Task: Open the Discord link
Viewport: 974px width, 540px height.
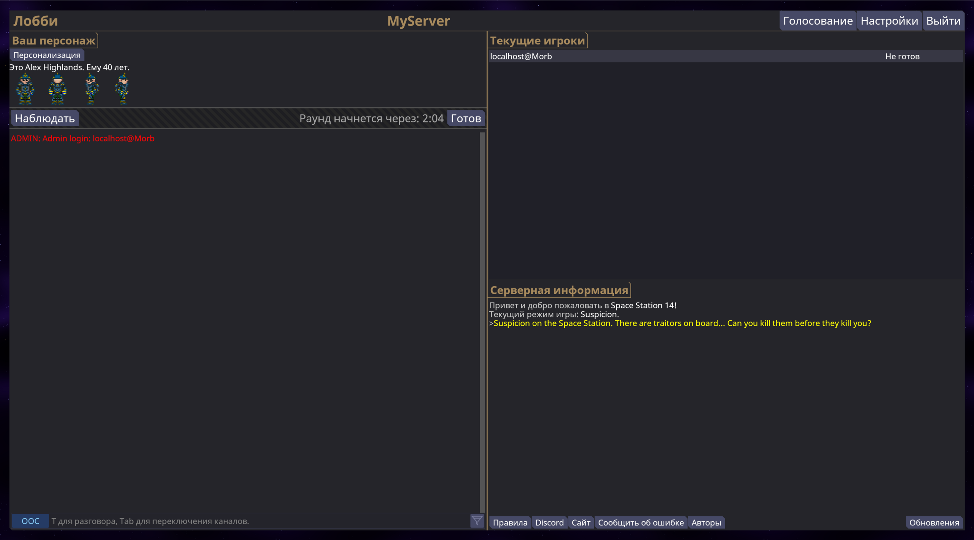Action: (x=549, y=522)
